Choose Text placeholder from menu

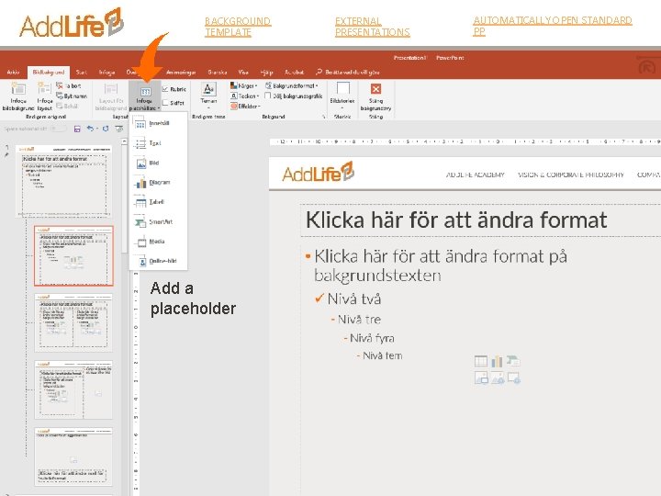click(158, 143)
